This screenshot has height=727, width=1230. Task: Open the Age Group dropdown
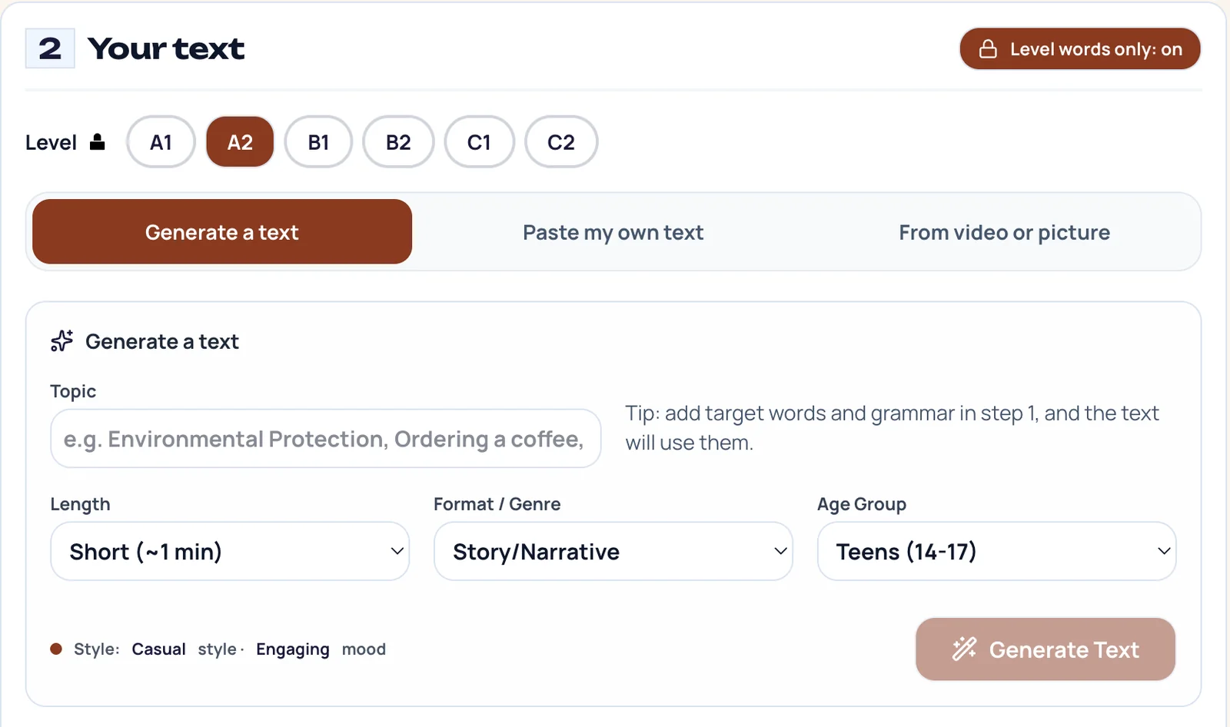(996, 552)
